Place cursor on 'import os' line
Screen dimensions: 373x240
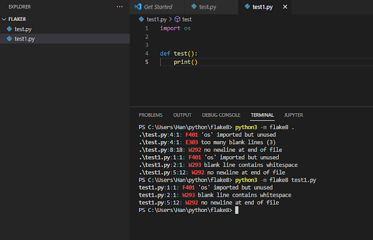click(175, 28)
